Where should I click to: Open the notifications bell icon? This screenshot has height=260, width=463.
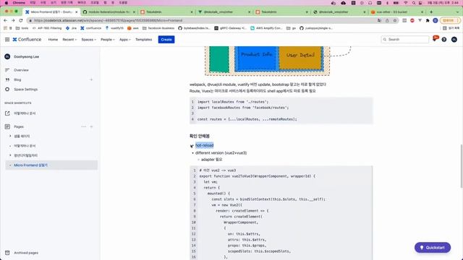(x=435, y=39)
